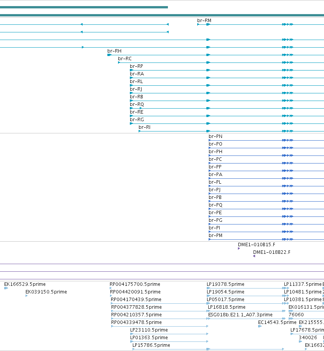Click protein label br-PE
This screenshot has height=351, width=324.
click(x=215, y=212)
